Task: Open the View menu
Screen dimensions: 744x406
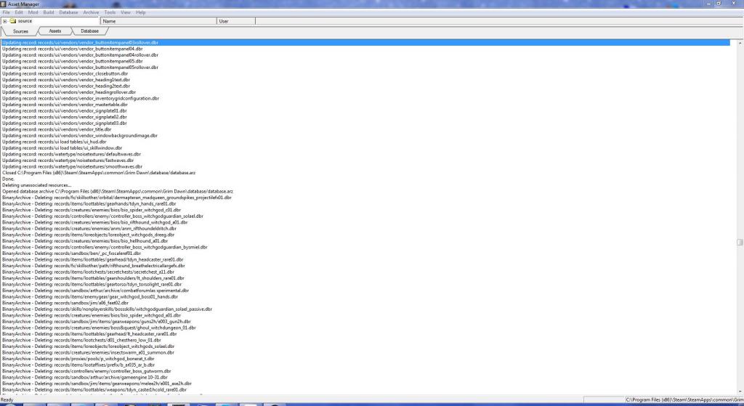Action: coord(126,12)
